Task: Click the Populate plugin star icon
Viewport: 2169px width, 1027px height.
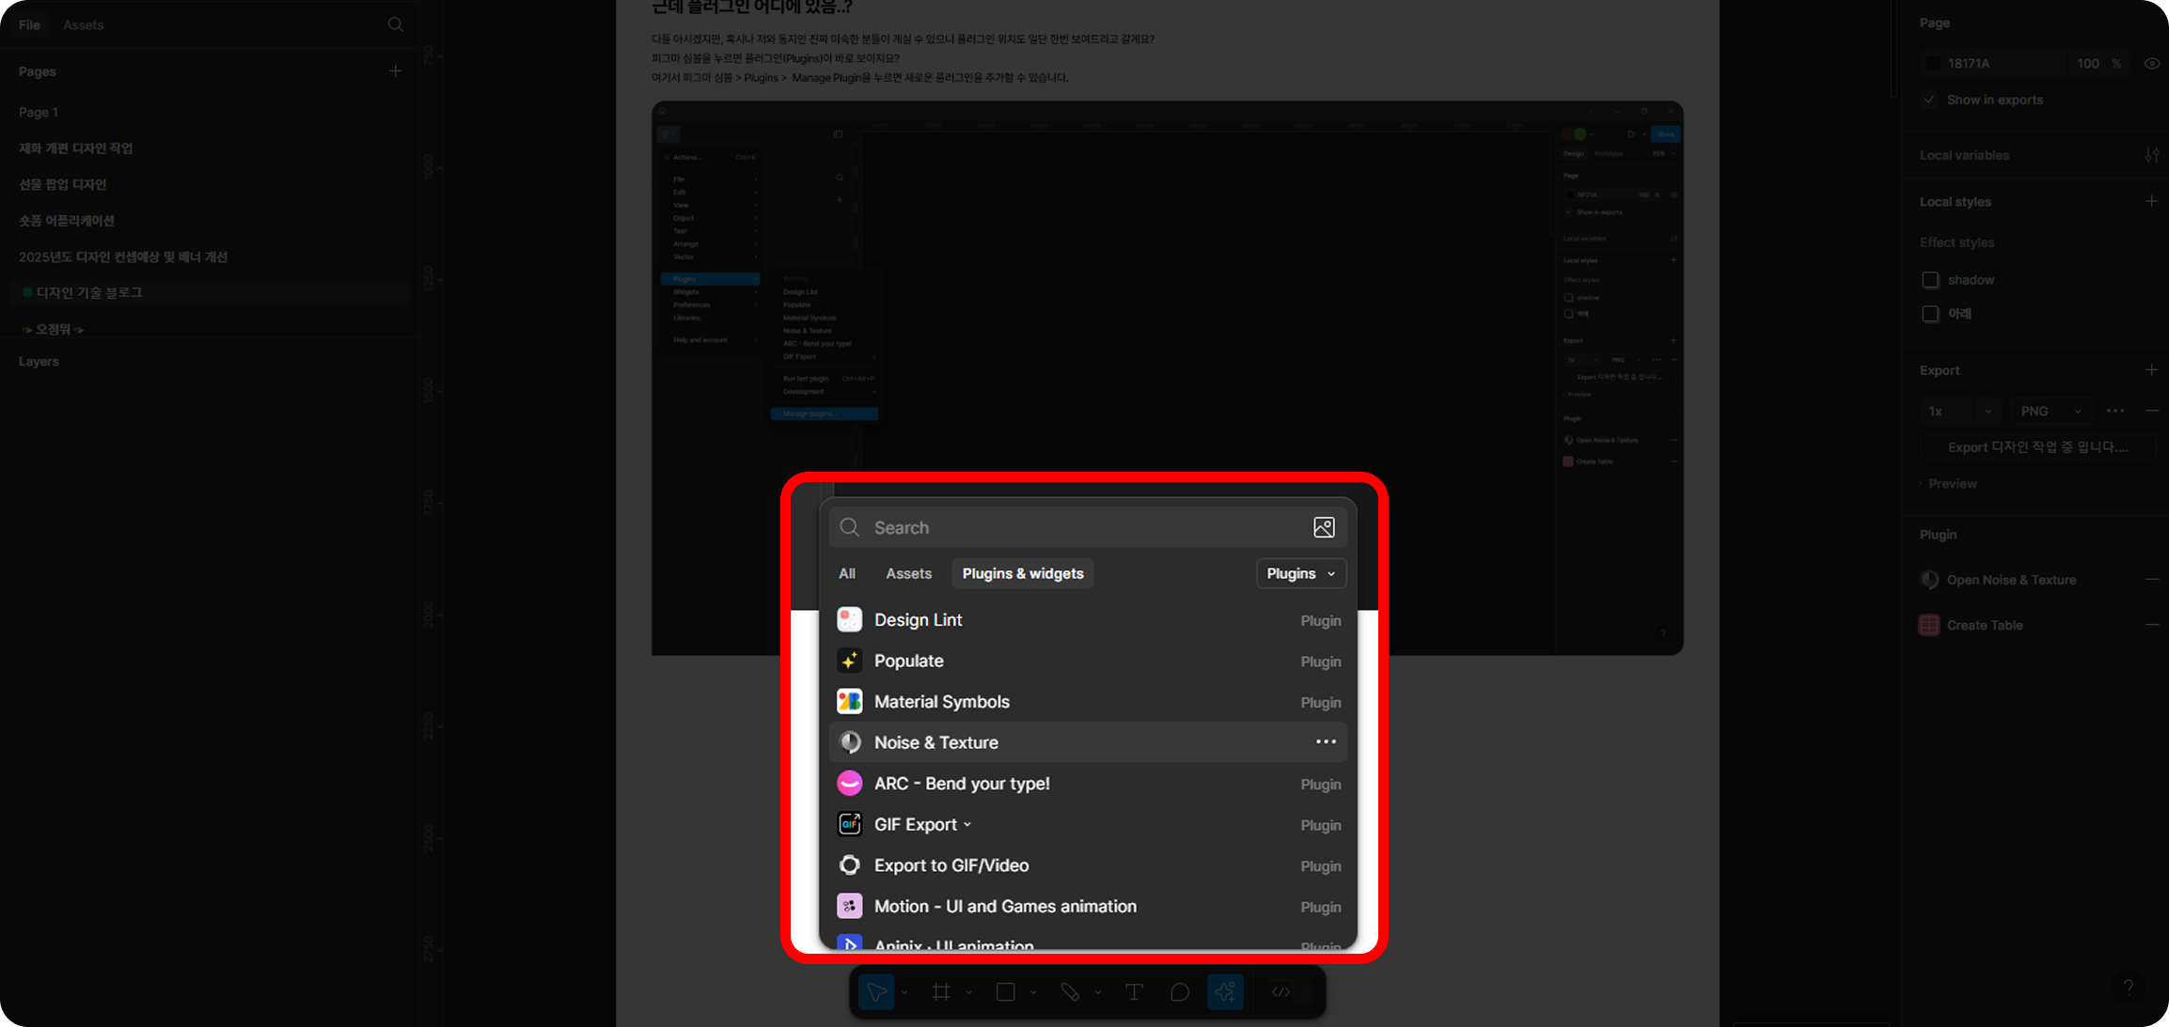Action: click(x=849, y=661)
